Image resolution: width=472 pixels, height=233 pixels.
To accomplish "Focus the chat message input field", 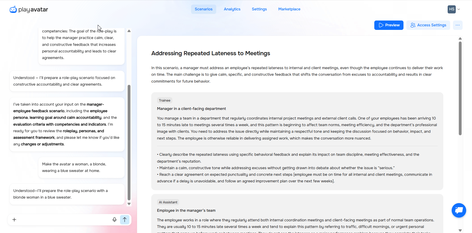I will [x=63, y=220].
